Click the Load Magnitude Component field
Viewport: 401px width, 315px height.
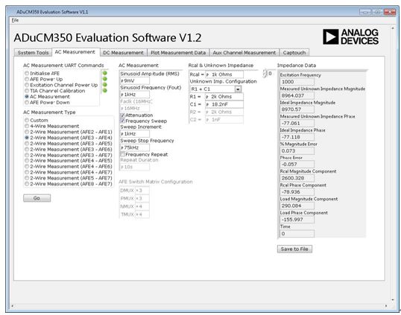tap(297, 206)
